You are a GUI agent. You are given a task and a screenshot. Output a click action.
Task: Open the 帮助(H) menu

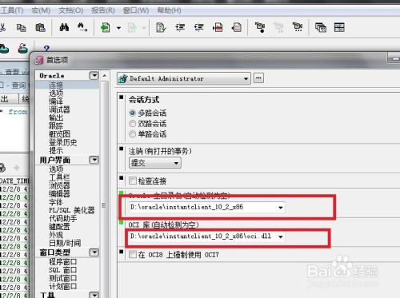tap(169, 10)
